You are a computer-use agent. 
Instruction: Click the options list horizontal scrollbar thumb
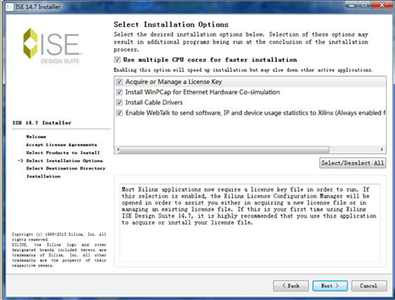(224, 149)
